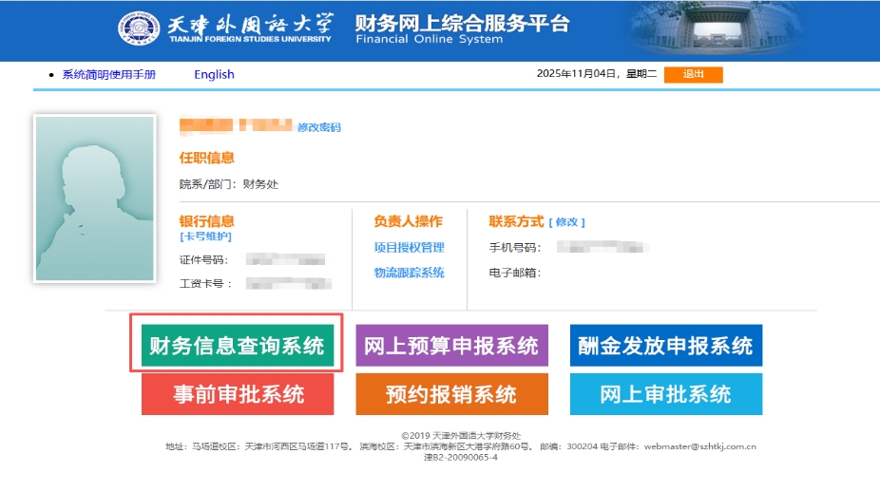The width and height of the screenshot is (880, 492).
Task: Open the 项目授权管理 link
Action: [x=409, y=248]
